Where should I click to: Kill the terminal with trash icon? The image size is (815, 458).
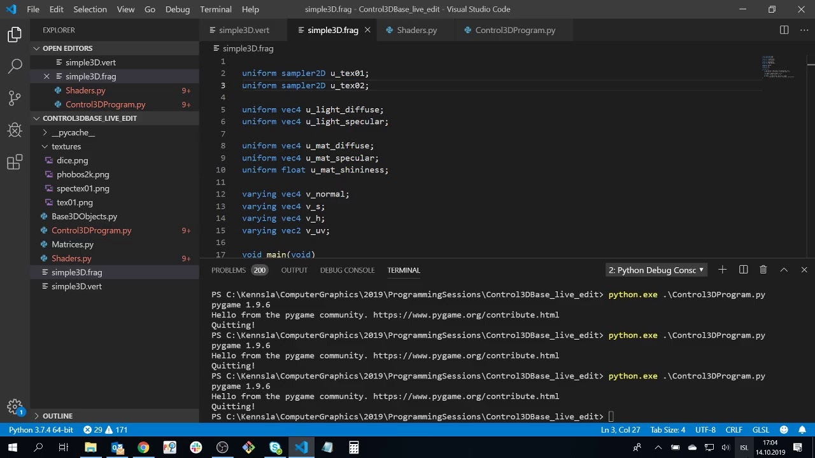(763, 270)
